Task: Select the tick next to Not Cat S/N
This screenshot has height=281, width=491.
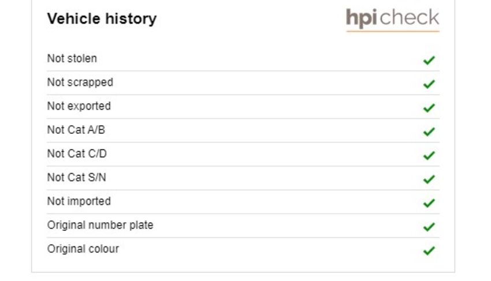Action: click(429, 179)
